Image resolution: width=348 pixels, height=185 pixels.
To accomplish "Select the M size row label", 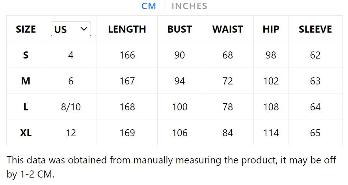I will (26, 81).
